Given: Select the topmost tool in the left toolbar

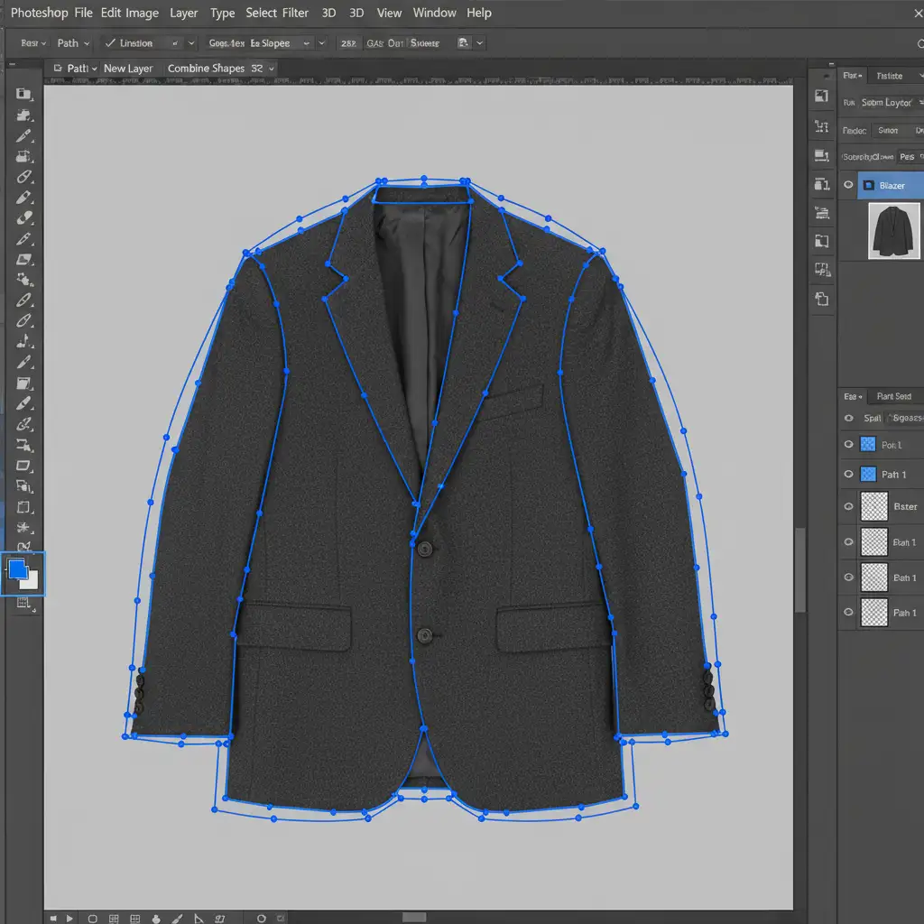Looking at the screenshot, I should coord(24,94).
